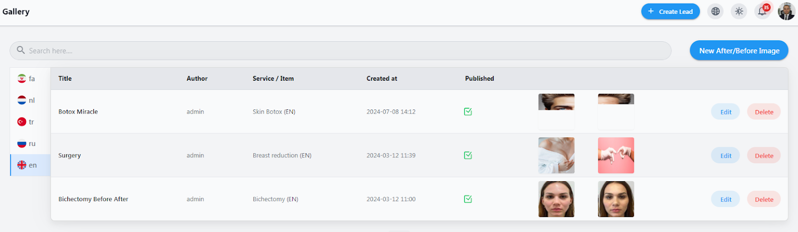Open second thumbnail of Botox Miracle
Image resolution: width=798 pixels, height=232 pixels.
point(616,112)
